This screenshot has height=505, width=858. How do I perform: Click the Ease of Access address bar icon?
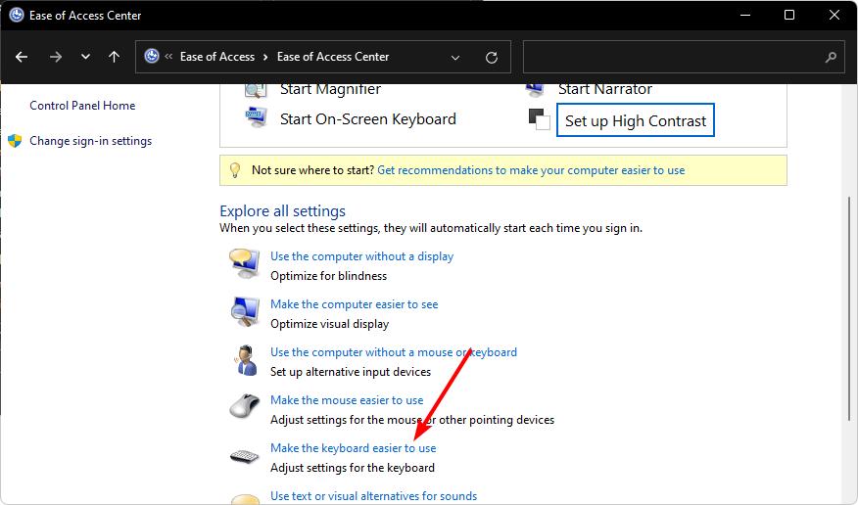[152, 56]
